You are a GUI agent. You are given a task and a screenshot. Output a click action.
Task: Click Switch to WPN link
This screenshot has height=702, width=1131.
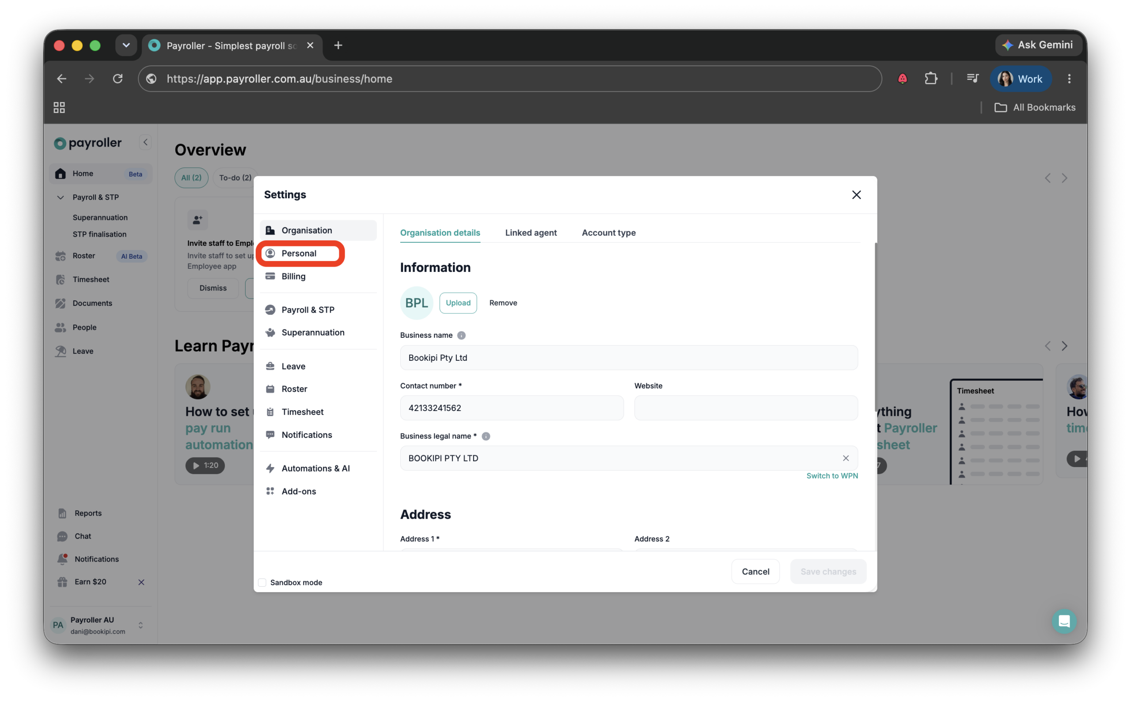[831, 476]
